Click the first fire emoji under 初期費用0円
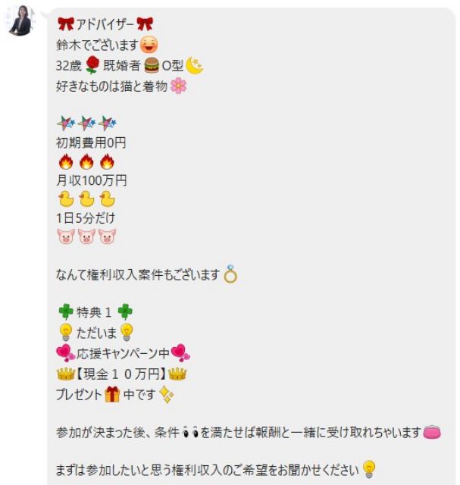The image size is (460, 485). click(x=66, y=161)
